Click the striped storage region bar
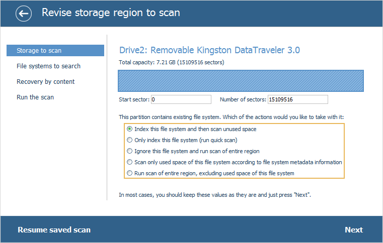The image size is (383, 243). coord(241,80)
